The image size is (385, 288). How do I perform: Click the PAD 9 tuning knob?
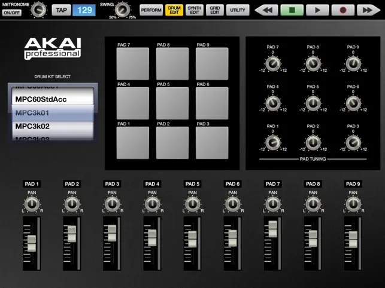[x=353, y=64]
